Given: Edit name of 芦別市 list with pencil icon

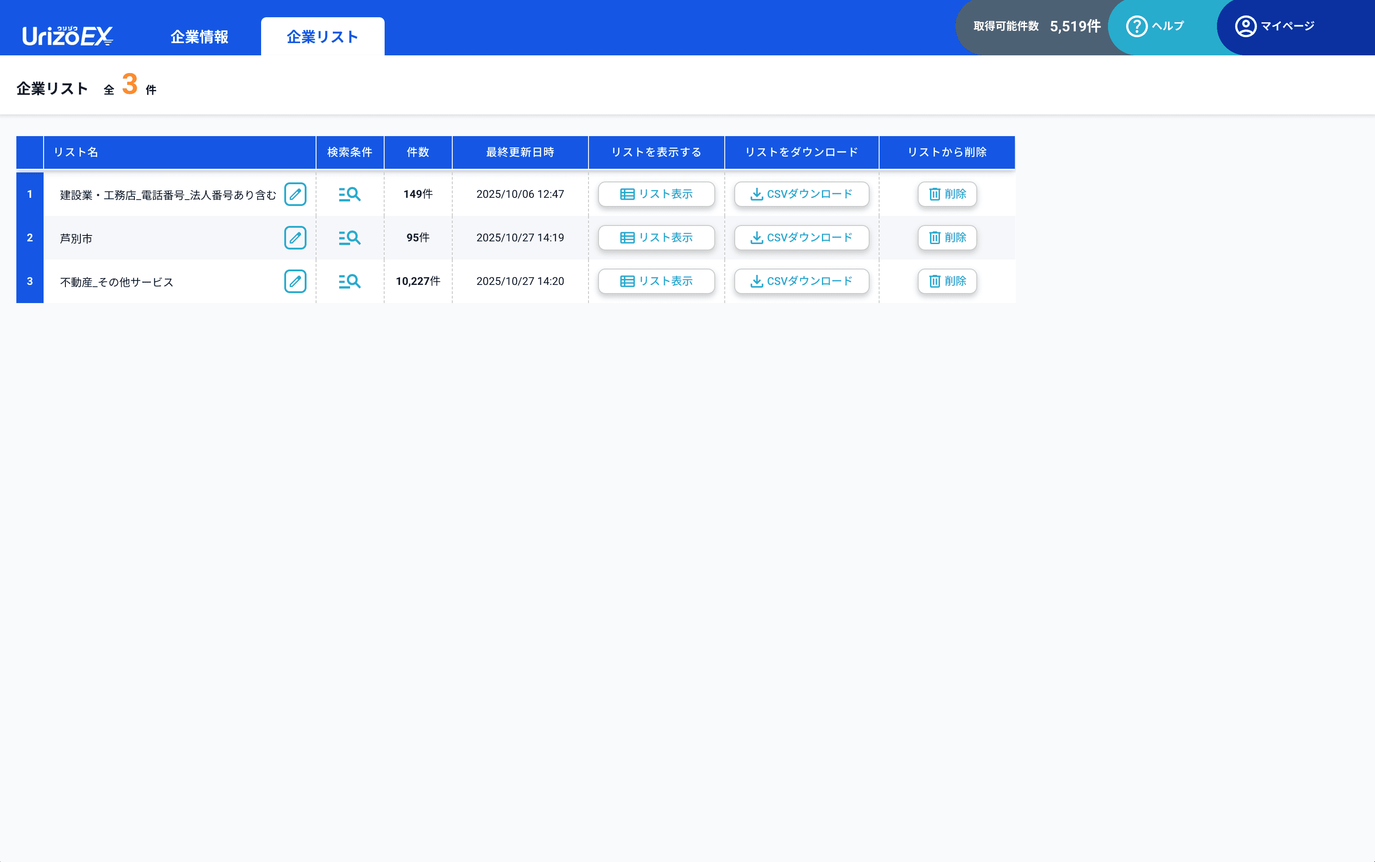Looking at the screenshot, I should (295, 238).
